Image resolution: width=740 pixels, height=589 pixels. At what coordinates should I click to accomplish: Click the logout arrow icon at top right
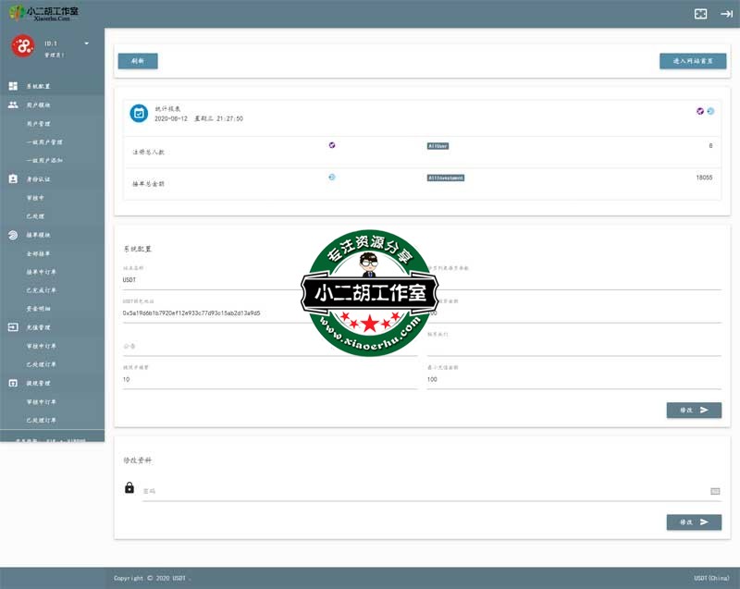pos(726,14)
